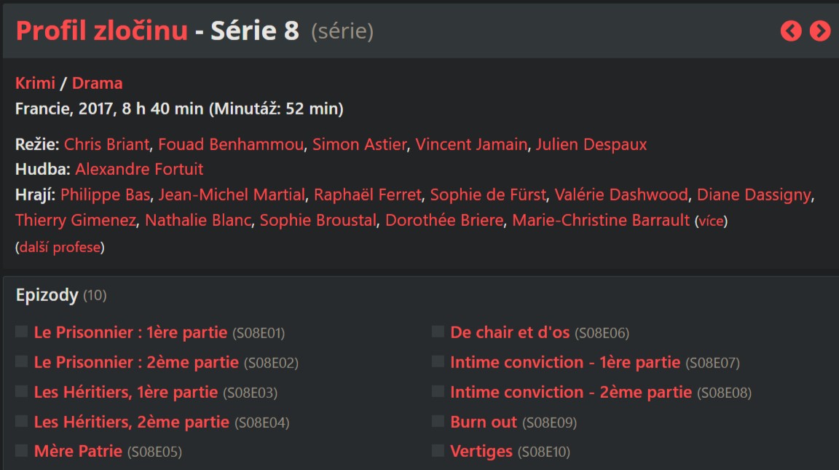Open Le Prisonnier : 2ème partie episode

point(136,362)
